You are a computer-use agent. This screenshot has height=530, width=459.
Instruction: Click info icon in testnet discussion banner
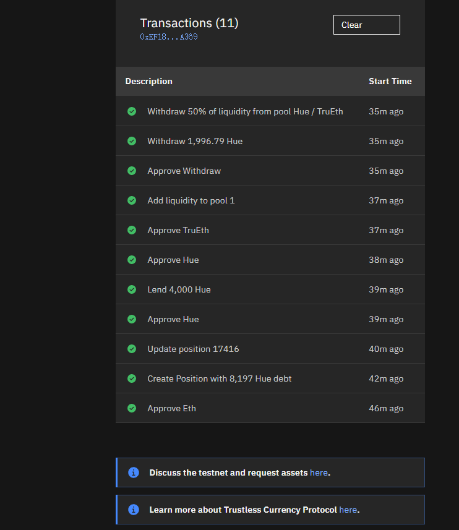(134, 472)
